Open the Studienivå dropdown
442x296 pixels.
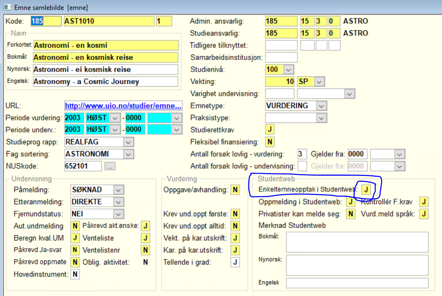(289, 70)
